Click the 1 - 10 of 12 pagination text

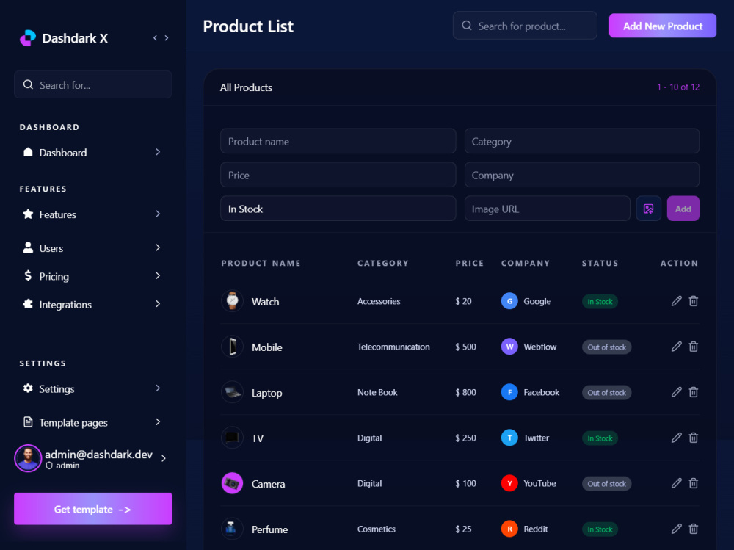point(677,87)
